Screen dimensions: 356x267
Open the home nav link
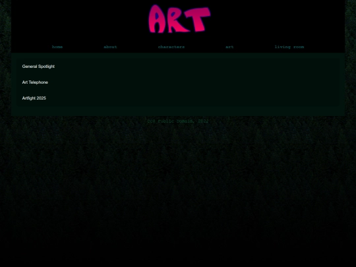pyautogui.click(x=57, y=47)
